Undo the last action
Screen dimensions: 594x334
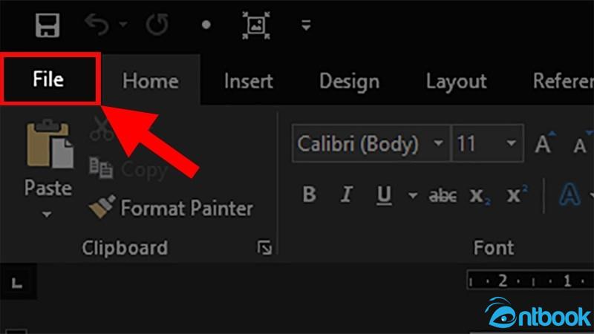[97, 24]
